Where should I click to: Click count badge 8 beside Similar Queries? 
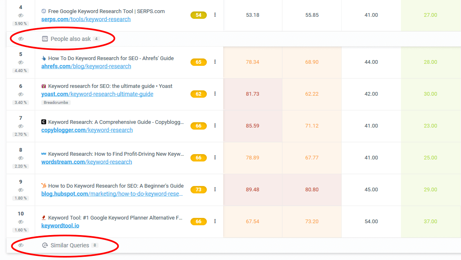[x=95, y=245]
